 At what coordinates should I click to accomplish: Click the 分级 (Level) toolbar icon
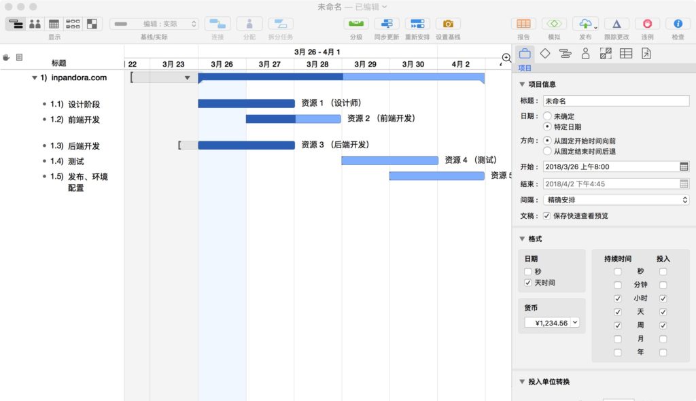pyautogui.click(x=355, y=24)
